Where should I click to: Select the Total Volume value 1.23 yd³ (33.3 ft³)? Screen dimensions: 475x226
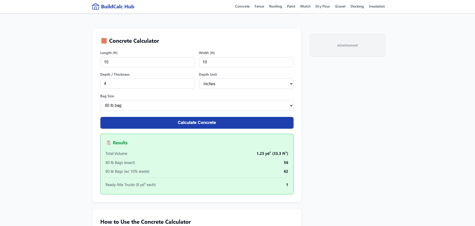pyautogui.click(x=272, y=154)
